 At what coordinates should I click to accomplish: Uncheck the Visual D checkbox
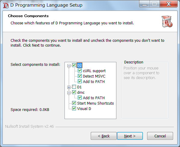click(x=74, y=109)
